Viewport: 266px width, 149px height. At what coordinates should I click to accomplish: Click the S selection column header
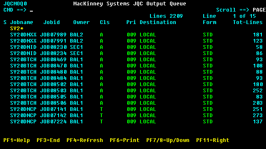click(x=5, y=22)
